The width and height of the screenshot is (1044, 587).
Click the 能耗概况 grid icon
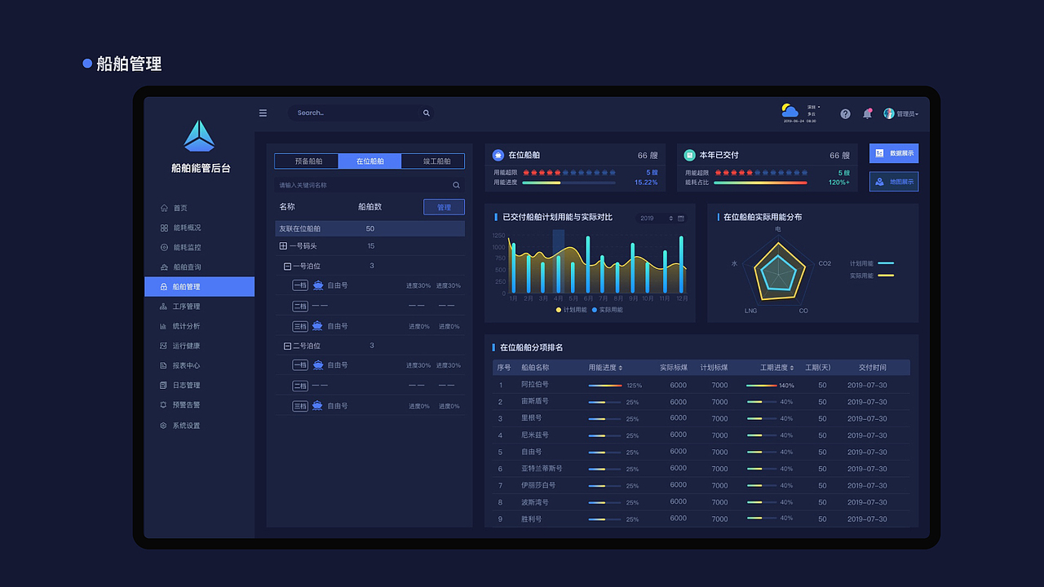click(x=164, y=227)
